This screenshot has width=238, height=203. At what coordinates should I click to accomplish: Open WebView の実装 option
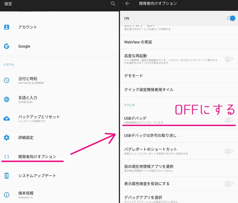[179, 42]
